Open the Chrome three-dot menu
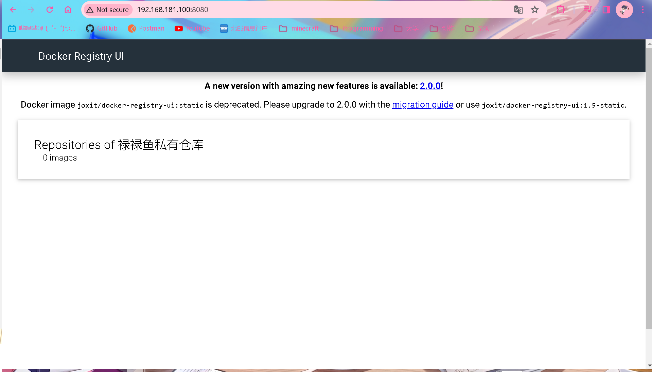 pos(643,10)
